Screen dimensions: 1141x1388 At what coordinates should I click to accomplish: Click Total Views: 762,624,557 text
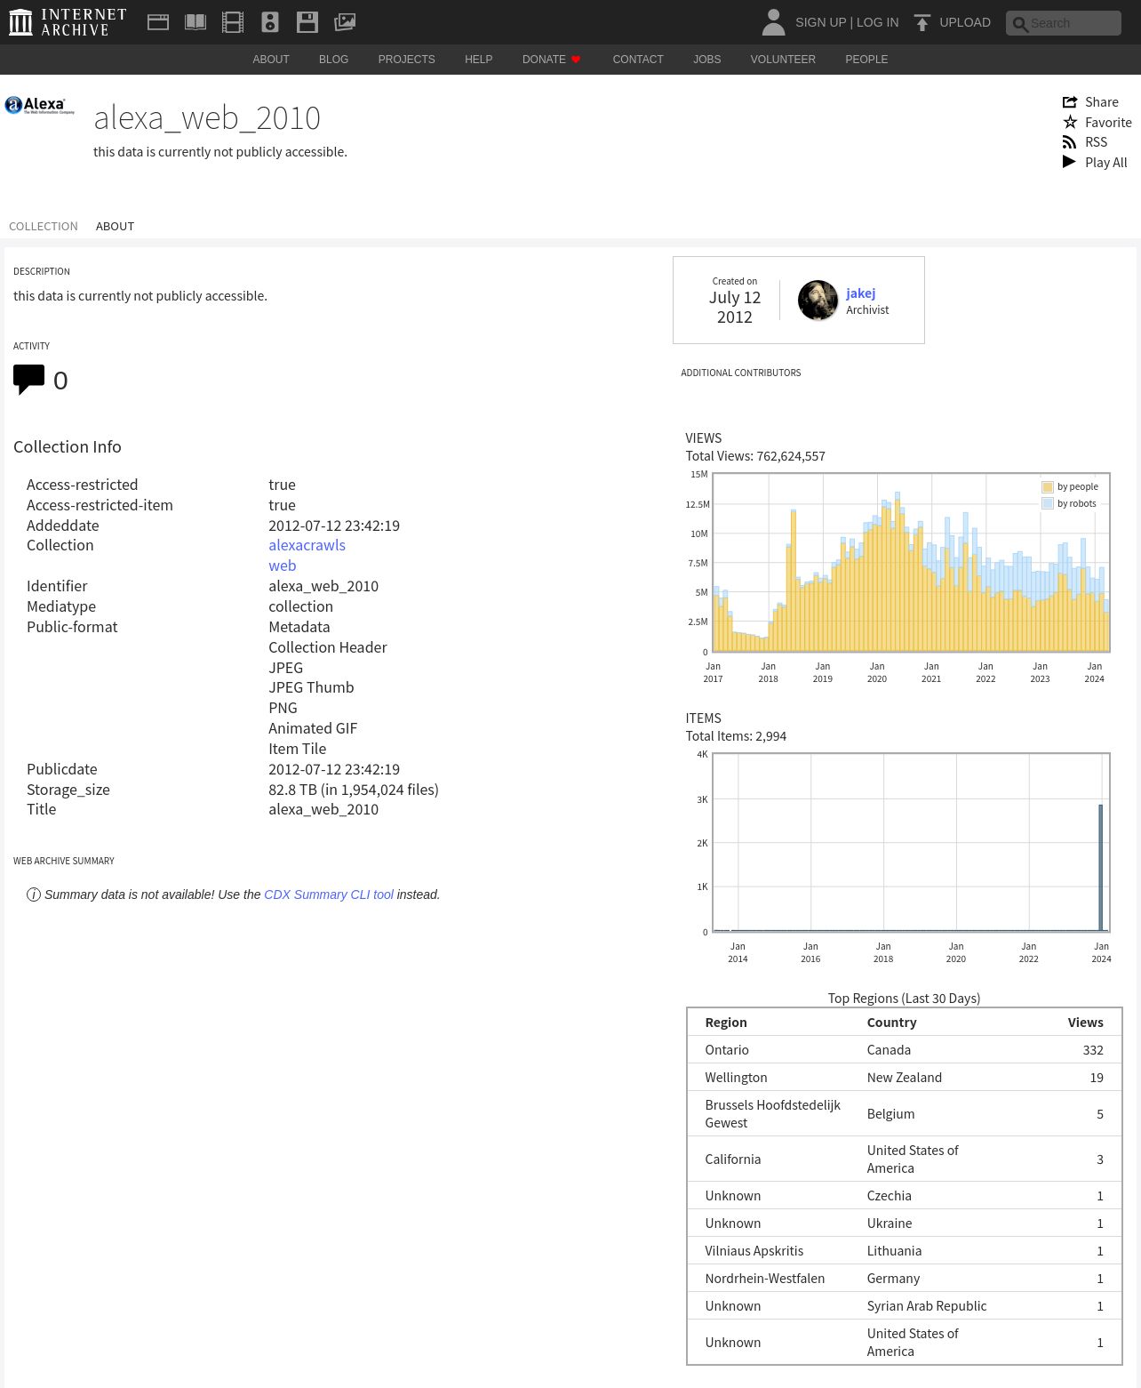click(755, 456)
